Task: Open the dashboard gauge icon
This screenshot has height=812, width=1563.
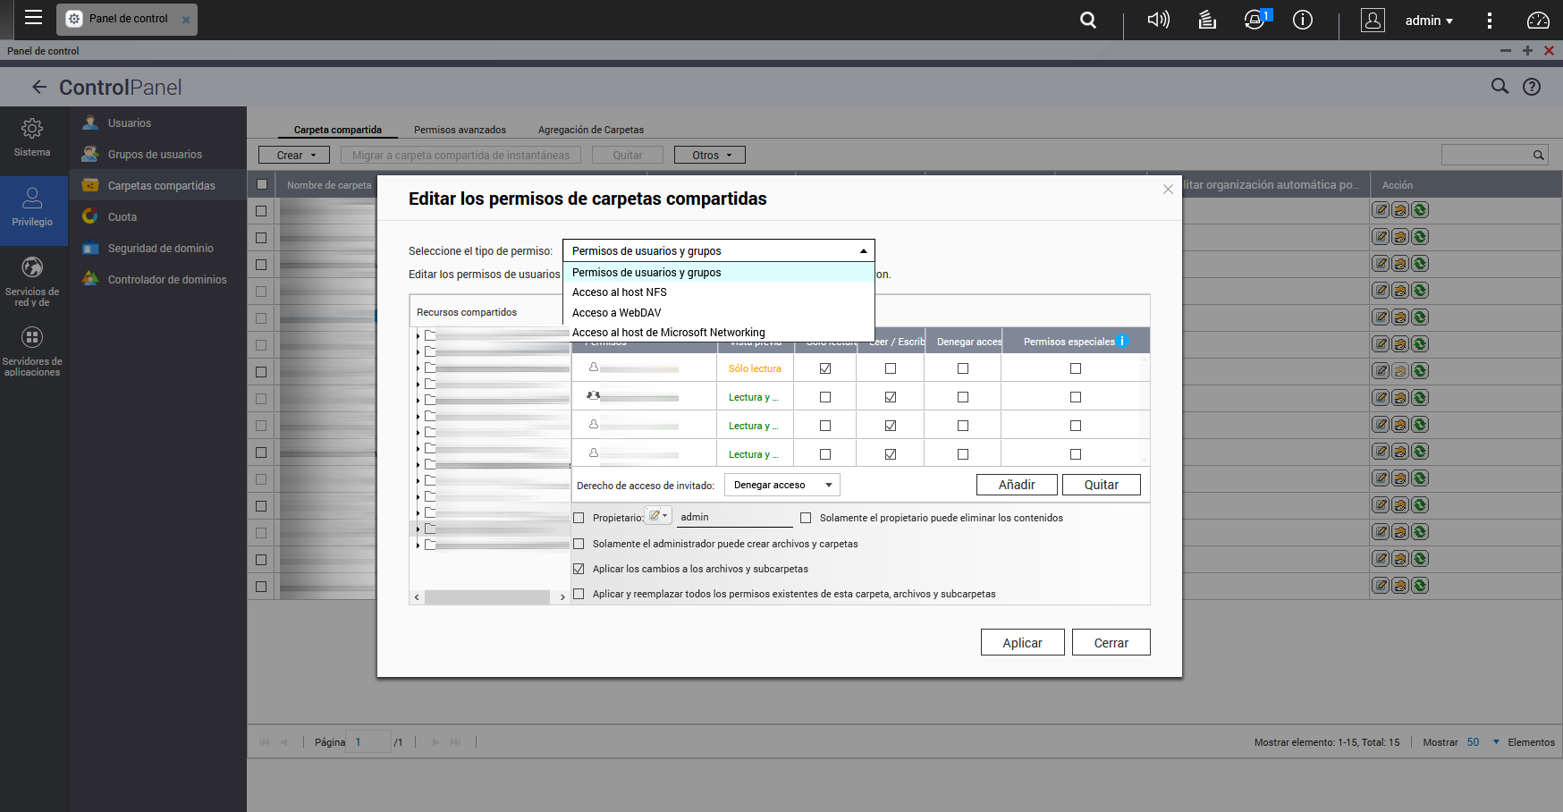Action: (1538, 20)
